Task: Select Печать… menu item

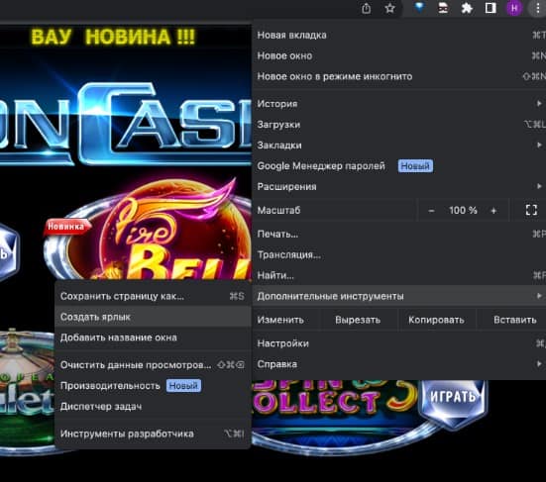Action: click(399, 234)
